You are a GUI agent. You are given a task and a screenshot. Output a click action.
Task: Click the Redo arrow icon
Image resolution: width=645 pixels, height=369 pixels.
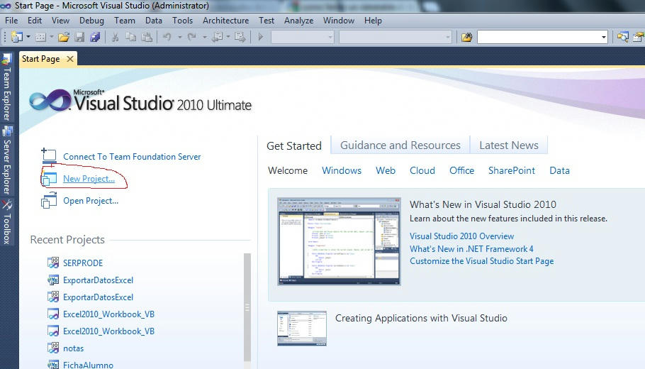coord(191,38)
